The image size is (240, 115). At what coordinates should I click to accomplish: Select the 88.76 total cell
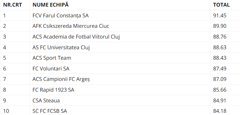pyautogui.click(x=220, y=37)
